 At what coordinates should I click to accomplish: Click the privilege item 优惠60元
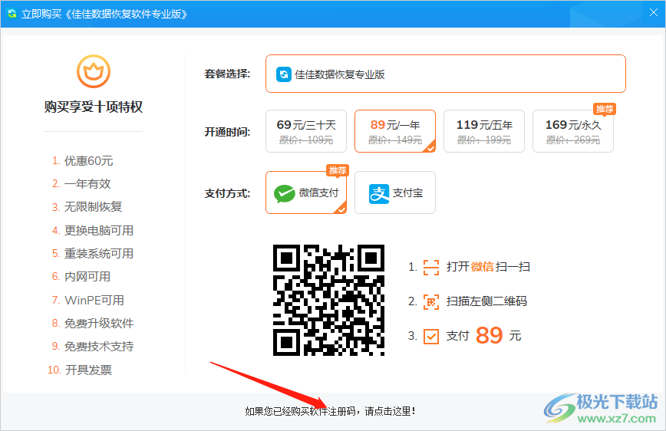[x=82, y=161]
